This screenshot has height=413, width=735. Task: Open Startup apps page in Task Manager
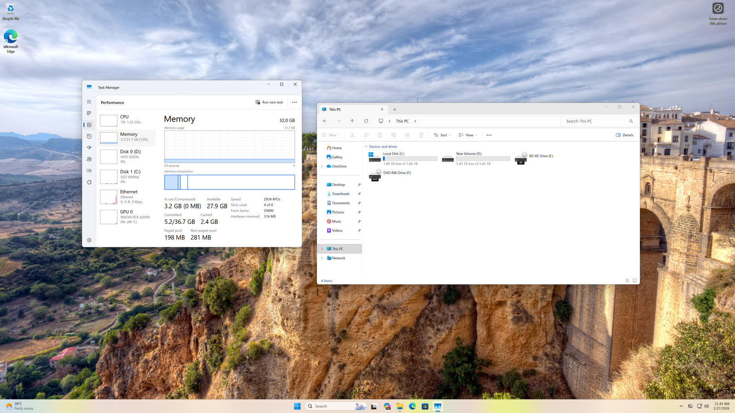[x=89, y=148]
